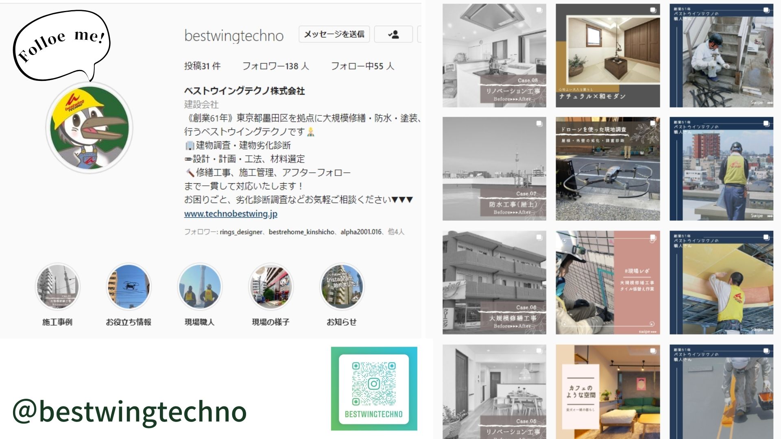This screenshot has width=781, height=439.
Task: Click carousel icon on Case.08 post
Action: pyautogui.click(x=539, y=10)
